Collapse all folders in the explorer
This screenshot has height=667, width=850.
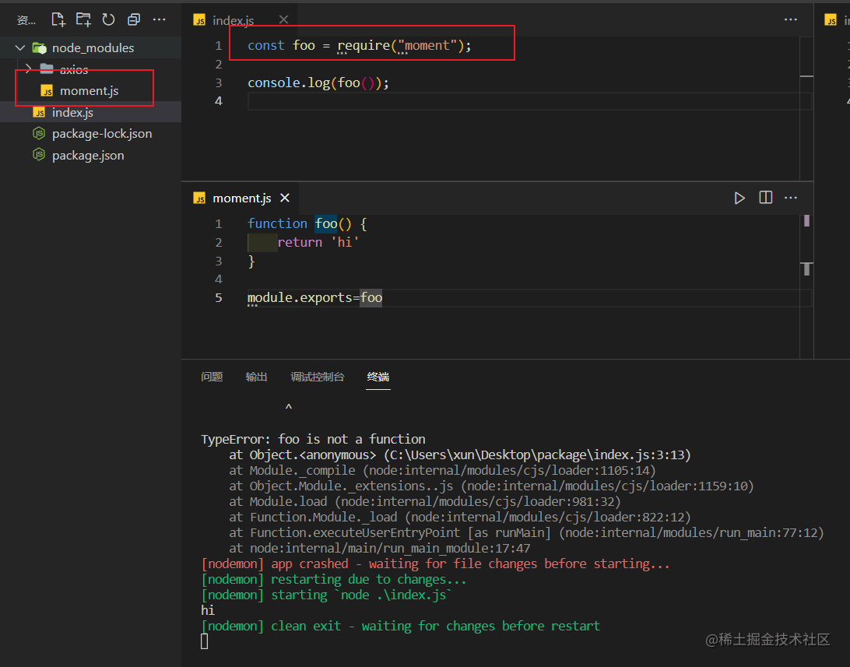pyautogui.click(x=133, y=19)
